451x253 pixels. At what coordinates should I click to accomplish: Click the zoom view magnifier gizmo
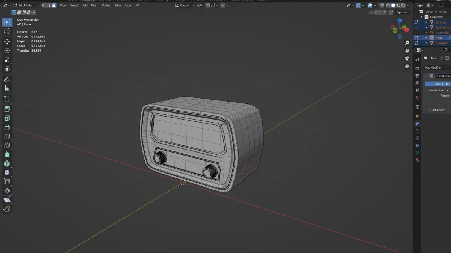[x=407, y=43]
